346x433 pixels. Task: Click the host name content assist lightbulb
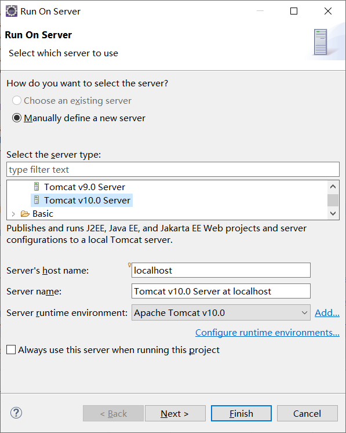(x=129, y=265)
